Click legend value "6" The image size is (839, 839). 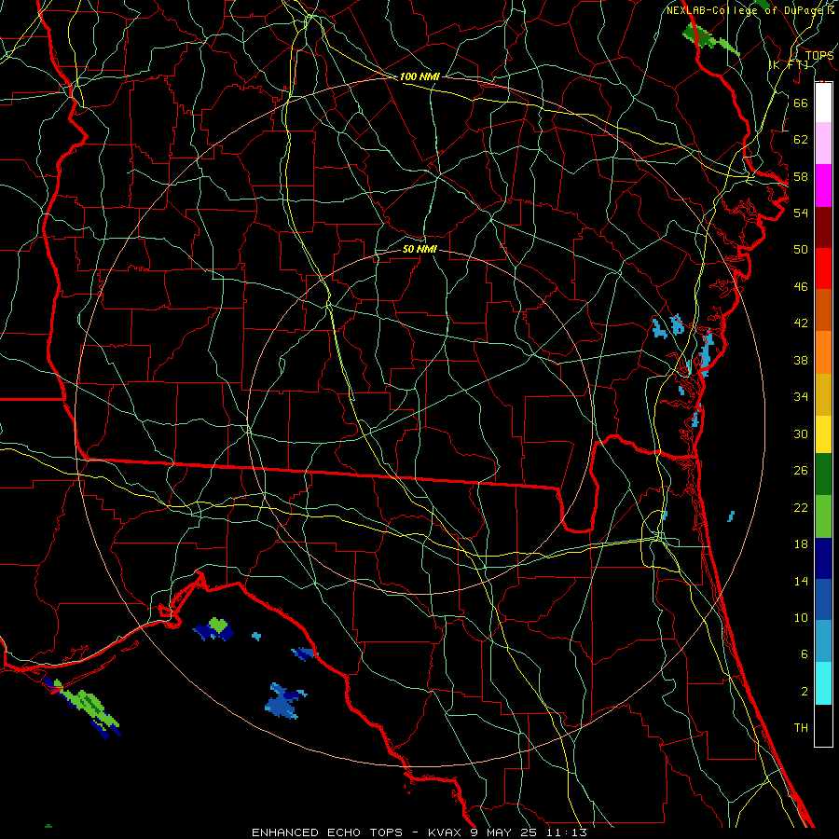point(804,653)
